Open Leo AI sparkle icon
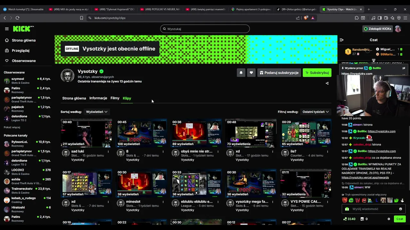 point(392,18)
